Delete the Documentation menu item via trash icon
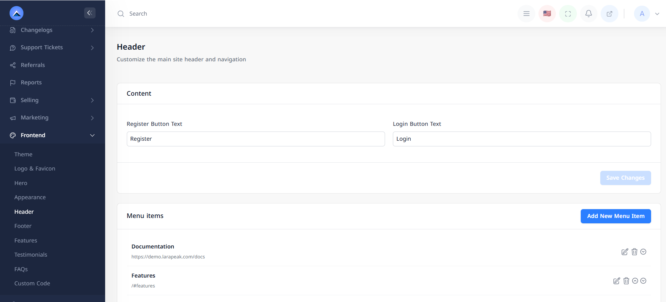Screen dimensions: 666x302 tap(634, 252)
